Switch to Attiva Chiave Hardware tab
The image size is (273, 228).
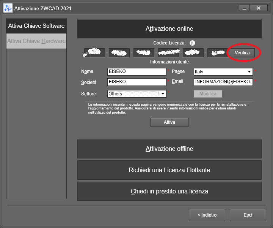pyautogui.click(x=36, y=41)
